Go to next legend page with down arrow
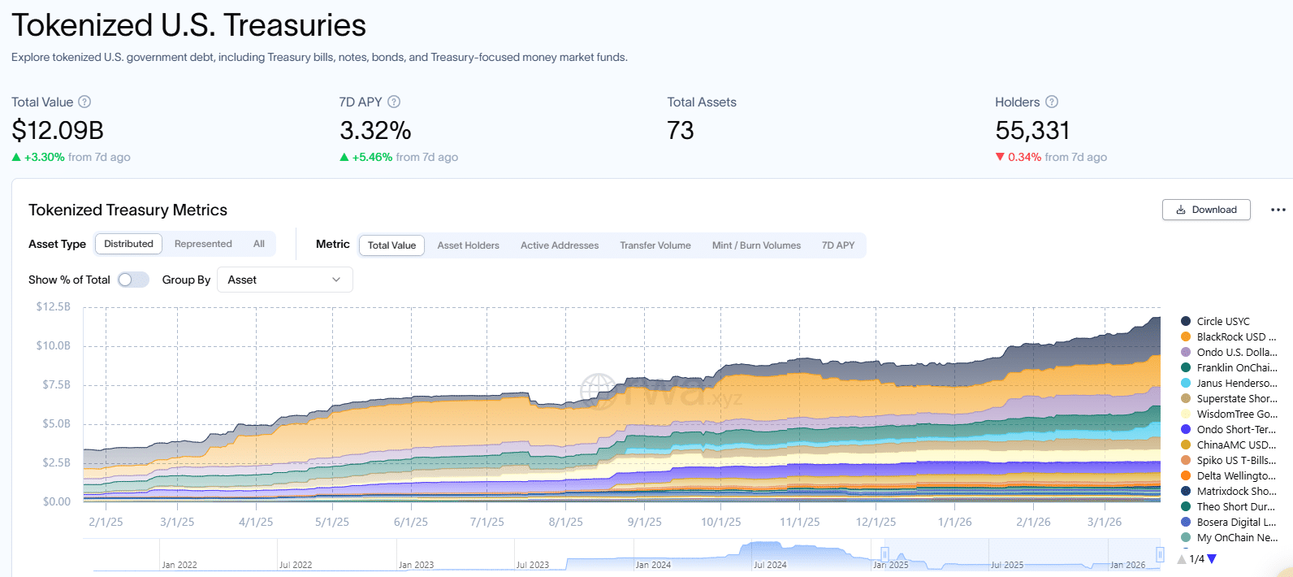1293x577 pixels. click(1212, 559)
